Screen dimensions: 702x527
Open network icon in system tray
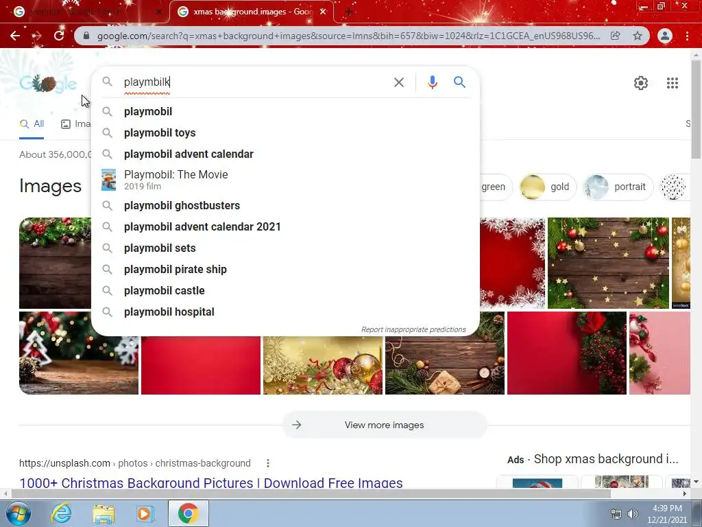pos(616,514)
